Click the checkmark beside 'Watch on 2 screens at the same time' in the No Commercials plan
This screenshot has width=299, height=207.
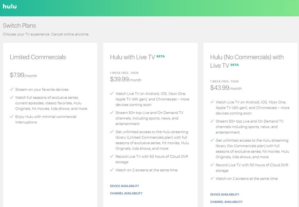click(x=212, y=179)
